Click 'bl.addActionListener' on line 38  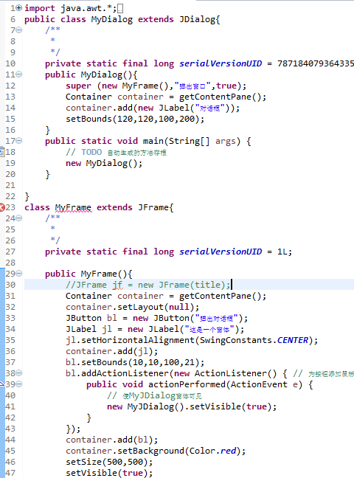[x=117, y=373]
